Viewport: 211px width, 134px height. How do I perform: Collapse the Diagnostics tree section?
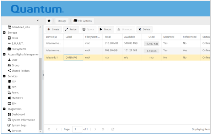(4, 109)
